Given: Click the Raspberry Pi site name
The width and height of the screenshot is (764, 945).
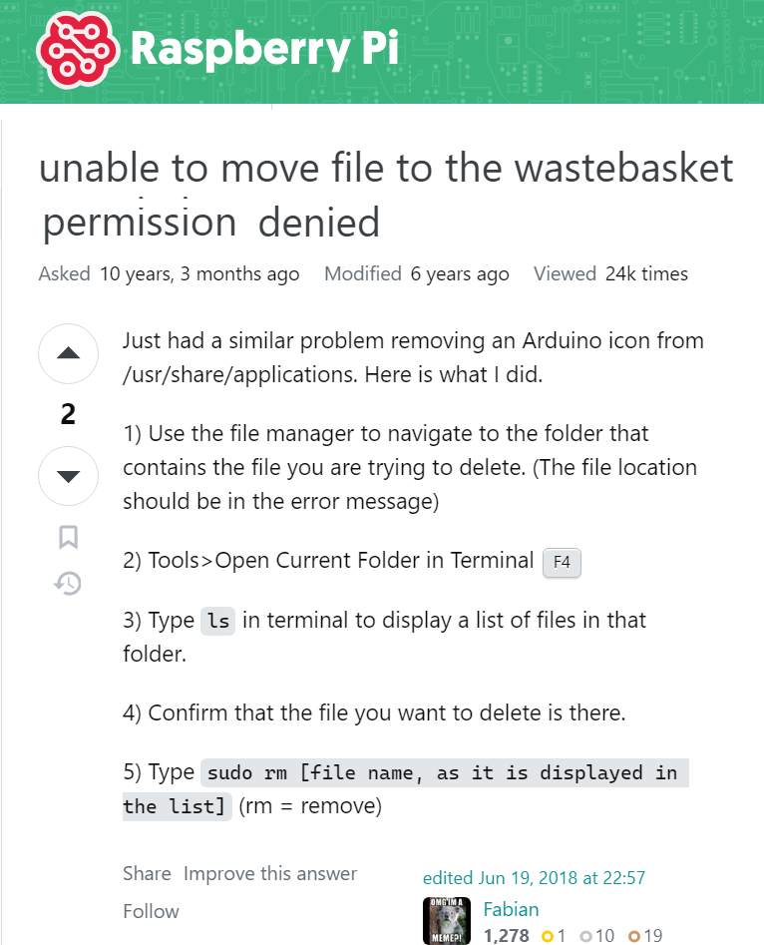Looking at the screenshot, I should tap(264, 49).
